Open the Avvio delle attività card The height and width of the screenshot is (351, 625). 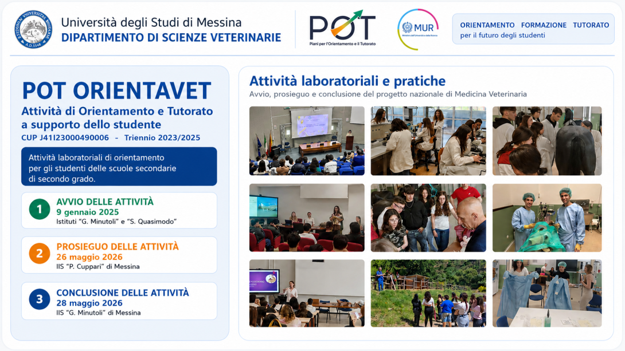(x=119, y=211)
